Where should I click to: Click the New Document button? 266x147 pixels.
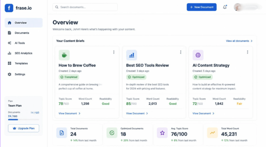coord(202,7)
